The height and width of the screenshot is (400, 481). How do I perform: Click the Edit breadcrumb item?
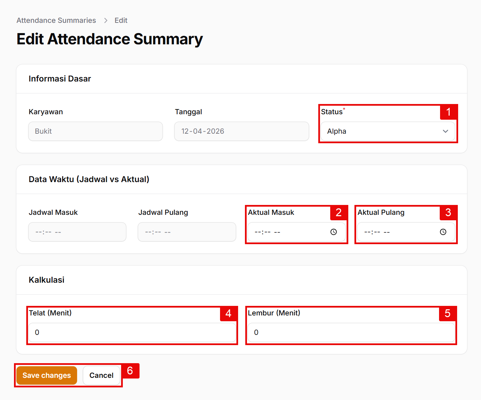pyautogui.click(x=121, y=20)
